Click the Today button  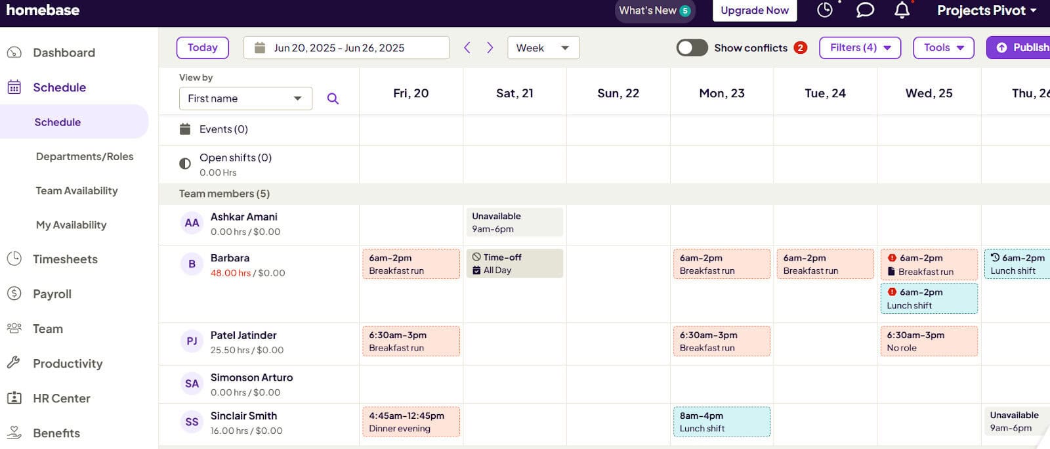(202, 47)
